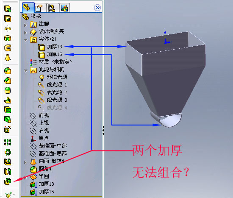
Task: Select the 原点 origin item
Action: point(39,139)
